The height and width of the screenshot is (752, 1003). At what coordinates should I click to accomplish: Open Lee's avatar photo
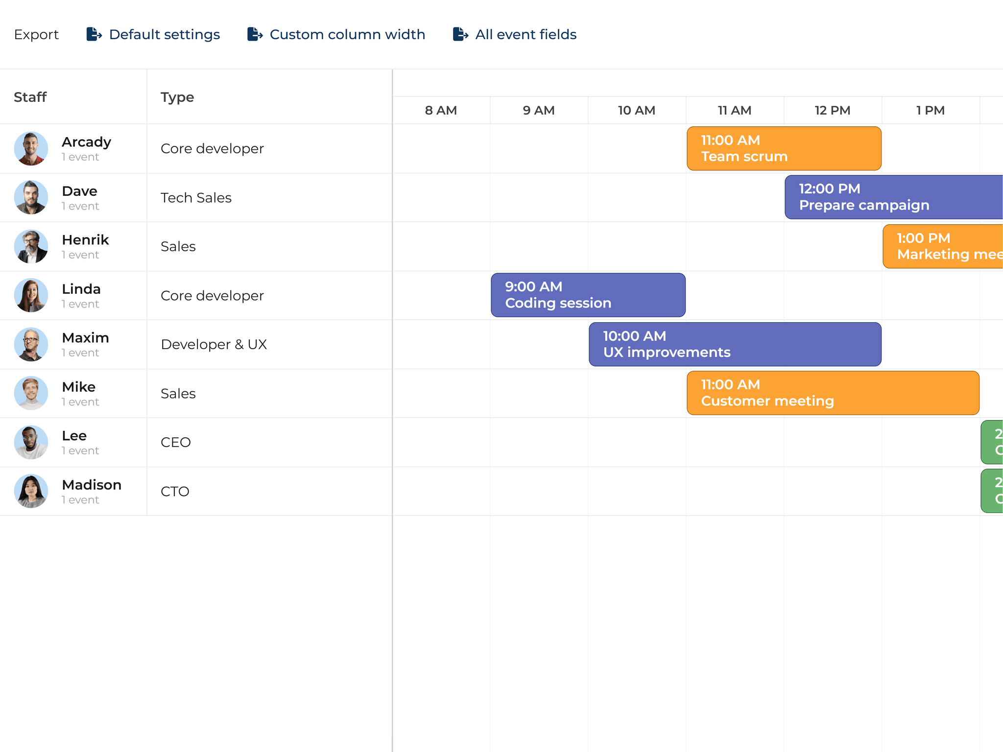pyautogui.click(x=31, y=442)
